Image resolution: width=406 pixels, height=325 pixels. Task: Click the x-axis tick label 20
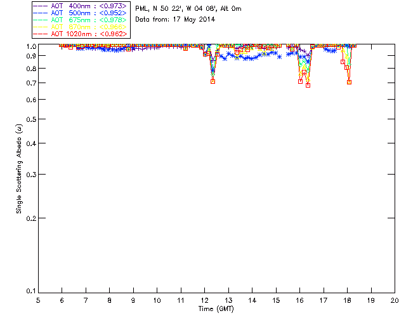coord(395,300)
